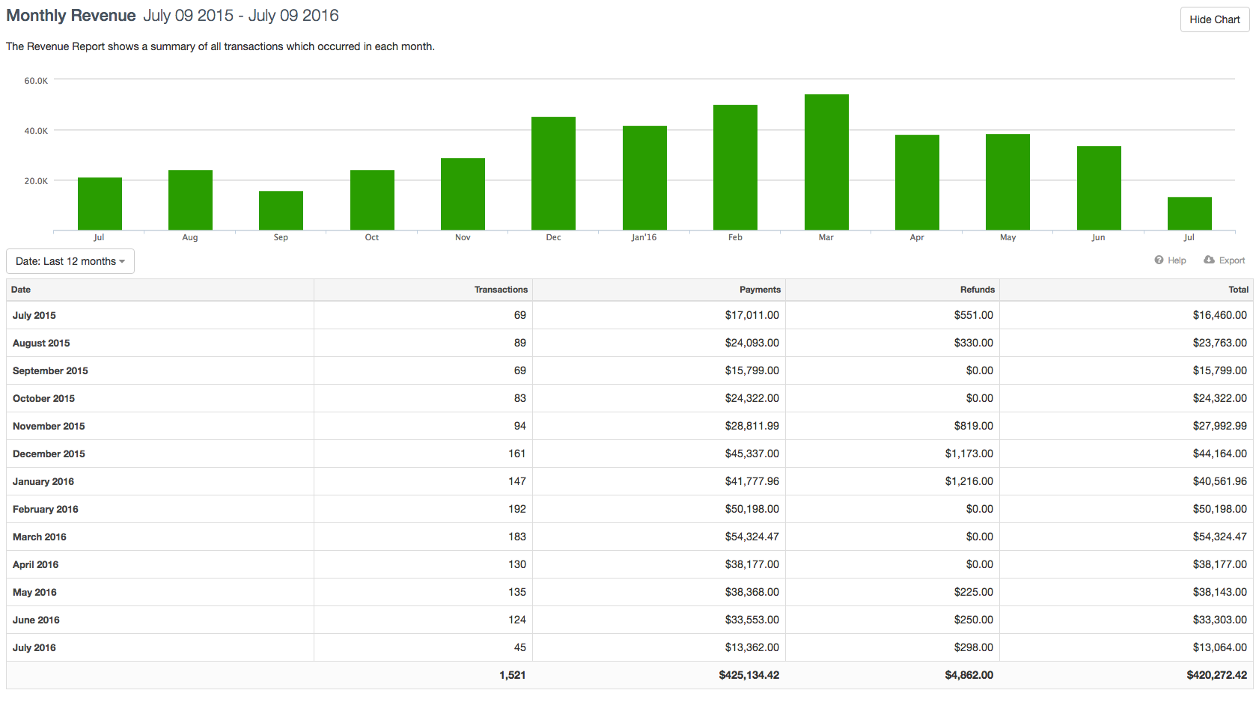Click the September 2015 row label
1259x705 pixels.
point(50,370)
